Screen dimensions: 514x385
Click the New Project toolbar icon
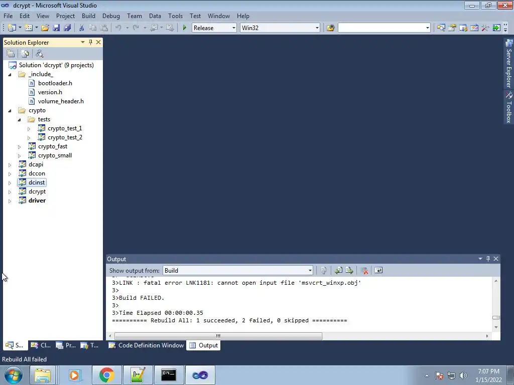12,28
